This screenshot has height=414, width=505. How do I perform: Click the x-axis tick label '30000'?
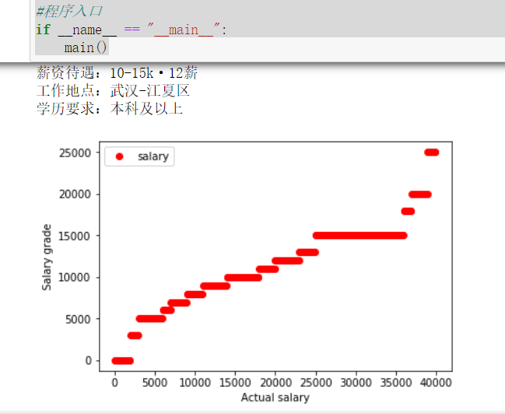(x=356, y=382)
